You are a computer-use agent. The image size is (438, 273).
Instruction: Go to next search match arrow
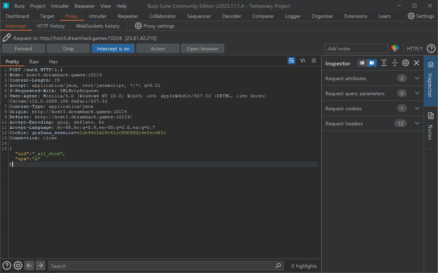coord(40,266)
